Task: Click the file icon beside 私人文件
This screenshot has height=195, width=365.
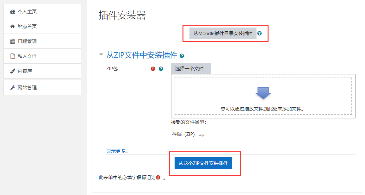Action: tap(13, 56)
